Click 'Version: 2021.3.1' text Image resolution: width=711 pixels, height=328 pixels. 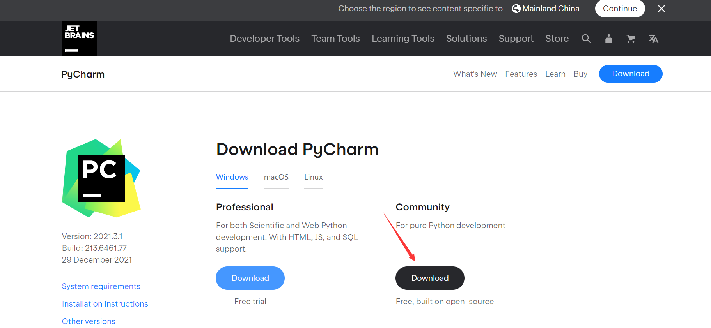coord(92,236)
